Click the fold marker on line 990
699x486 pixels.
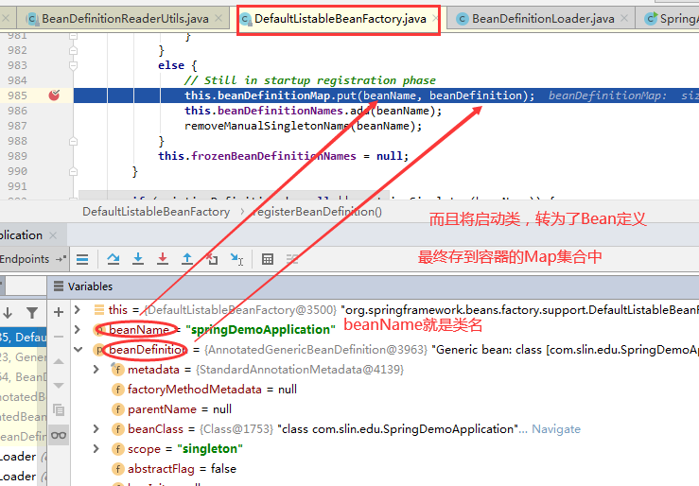point(74,171)
